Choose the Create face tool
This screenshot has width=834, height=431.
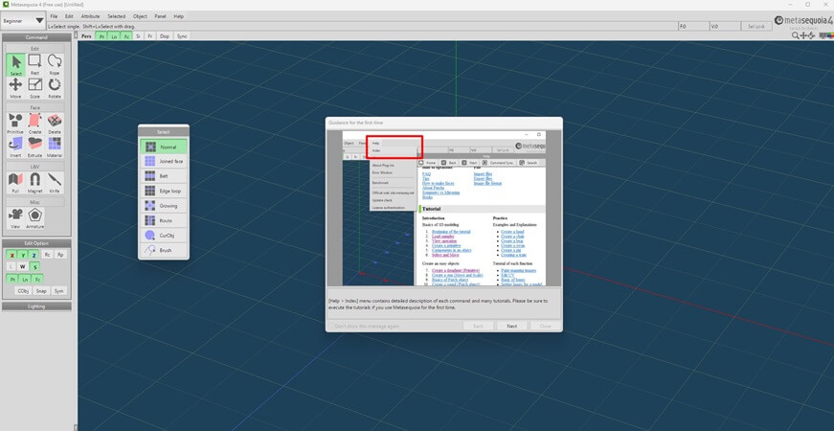pos(35,124)
